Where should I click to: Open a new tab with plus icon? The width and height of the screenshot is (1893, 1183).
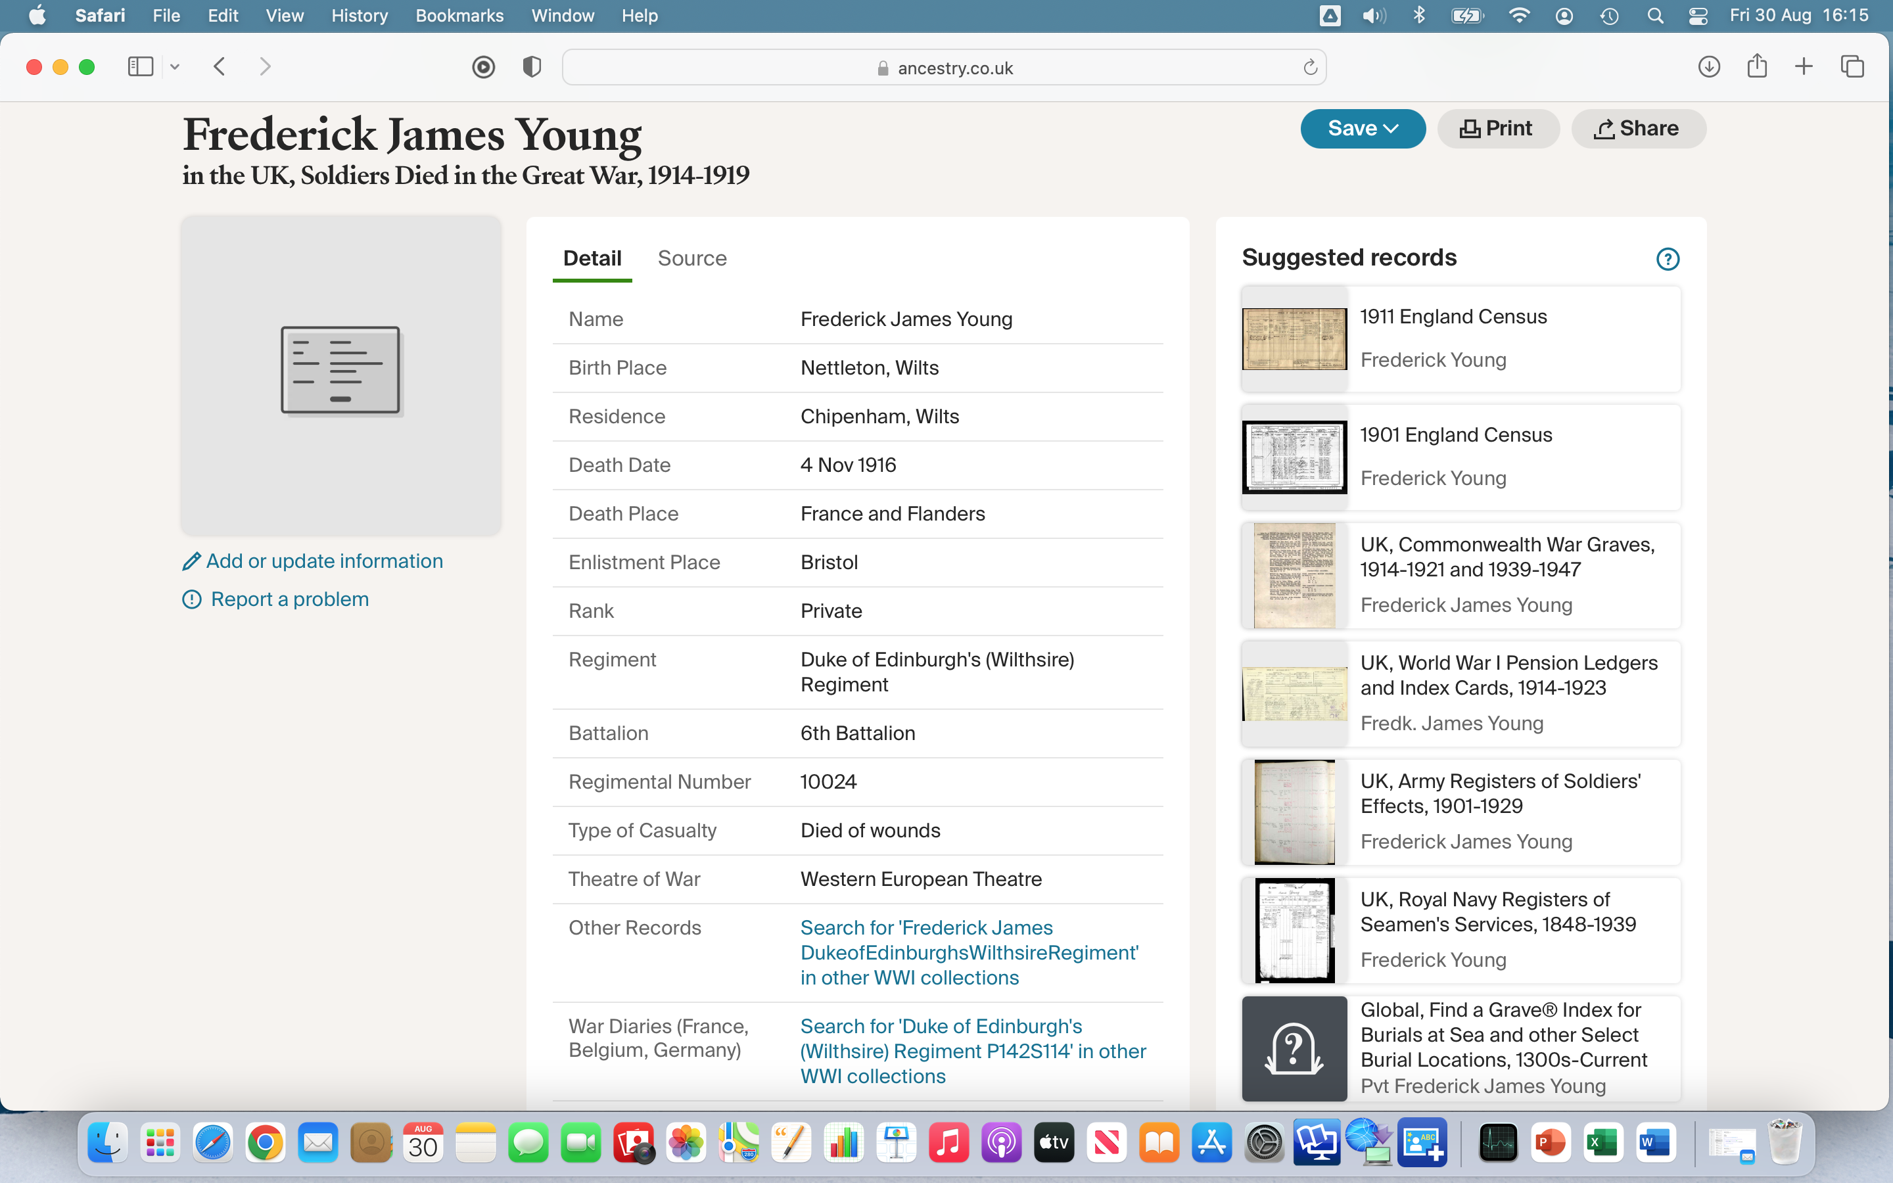pyautogui.click(x=1804, y=66)
